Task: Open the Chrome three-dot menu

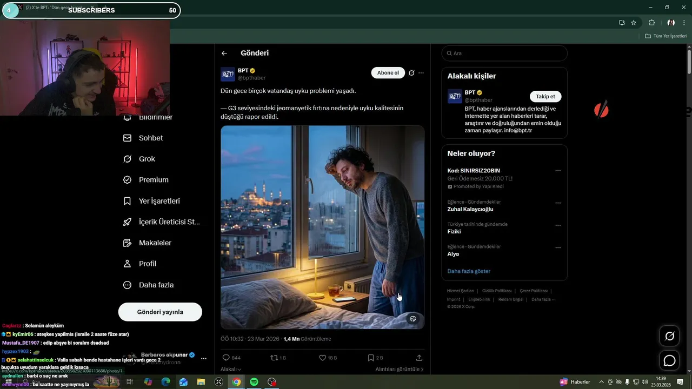Action: coord(685,23)
